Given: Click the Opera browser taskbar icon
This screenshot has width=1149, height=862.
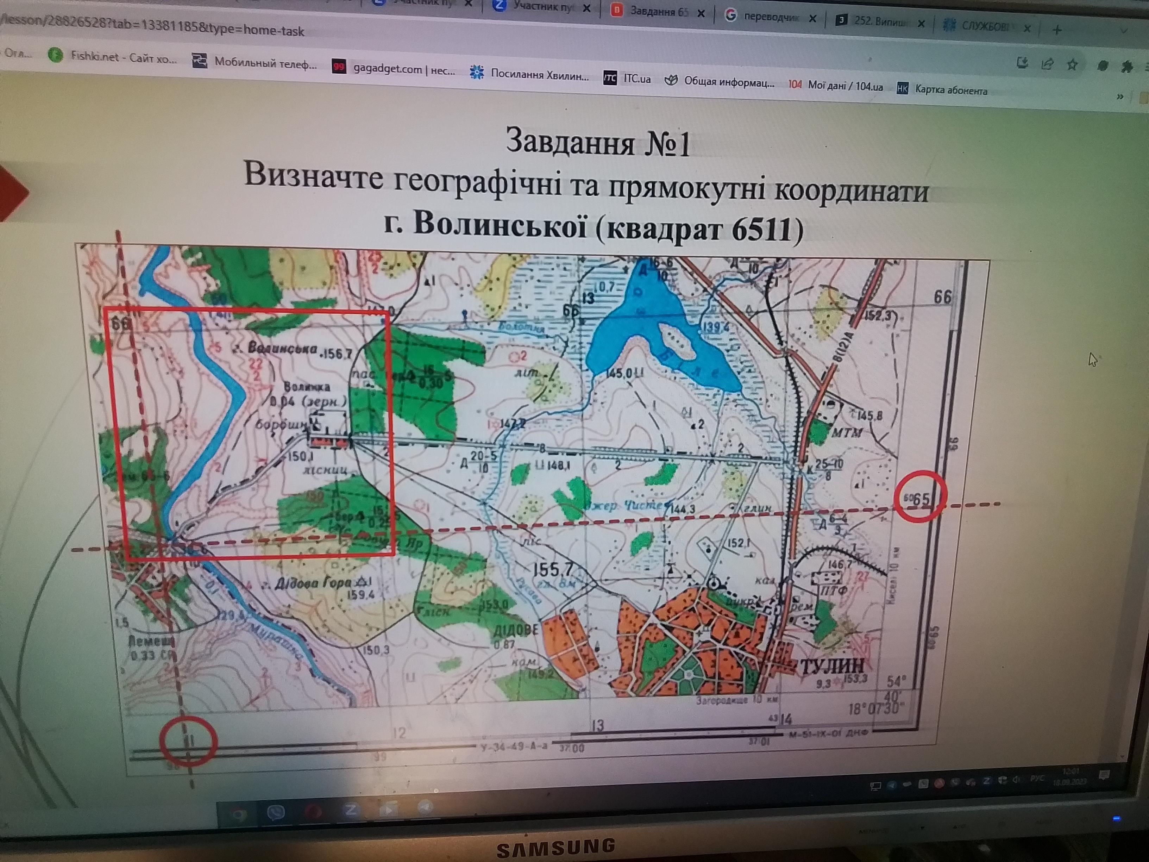Looking at the screenshot, I should coord(313,811).
